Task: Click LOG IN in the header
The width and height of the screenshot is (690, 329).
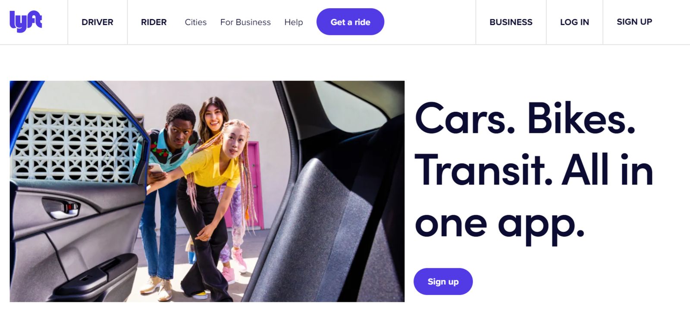Action: pyautogui.click(x=574, y=22)
